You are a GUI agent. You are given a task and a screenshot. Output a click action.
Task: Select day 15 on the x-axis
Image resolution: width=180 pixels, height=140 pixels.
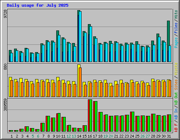pyautogui.click(x=84, y=136)
